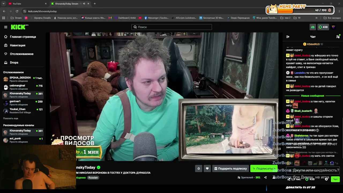Image resolution: width=343 pixels, height=193 pixels.
Task: Open the Kick sidebar hamburger menu
Action: point(6,27)
